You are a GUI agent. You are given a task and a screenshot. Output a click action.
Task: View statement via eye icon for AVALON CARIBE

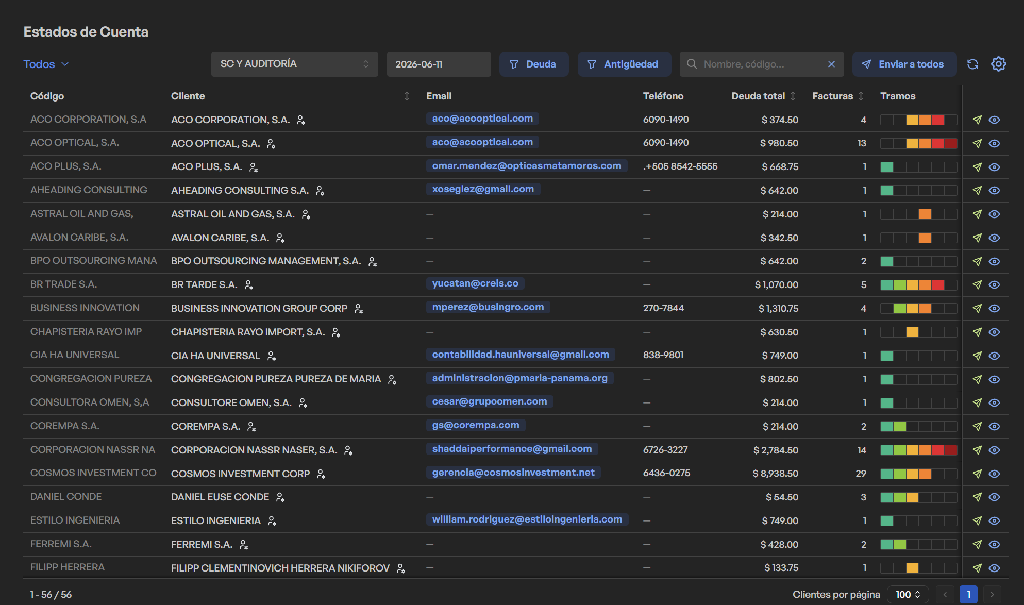point(995,238)
